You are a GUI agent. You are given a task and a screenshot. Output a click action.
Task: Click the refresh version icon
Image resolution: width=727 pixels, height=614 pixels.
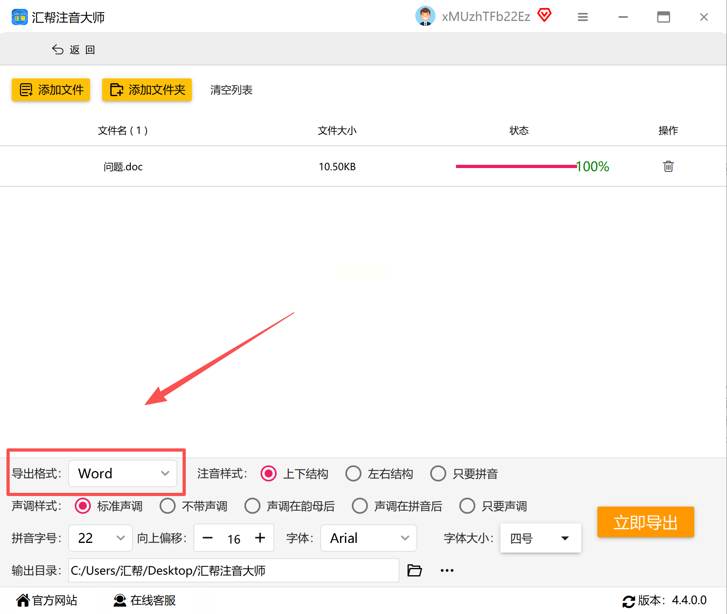628,601
